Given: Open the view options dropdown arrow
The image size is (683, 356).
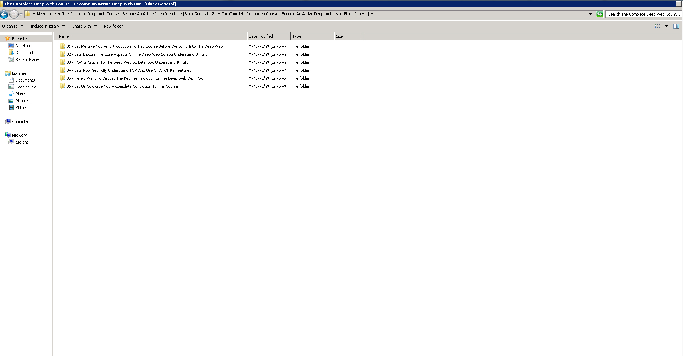Looking at the screenshot, I should tap(666, 26).
